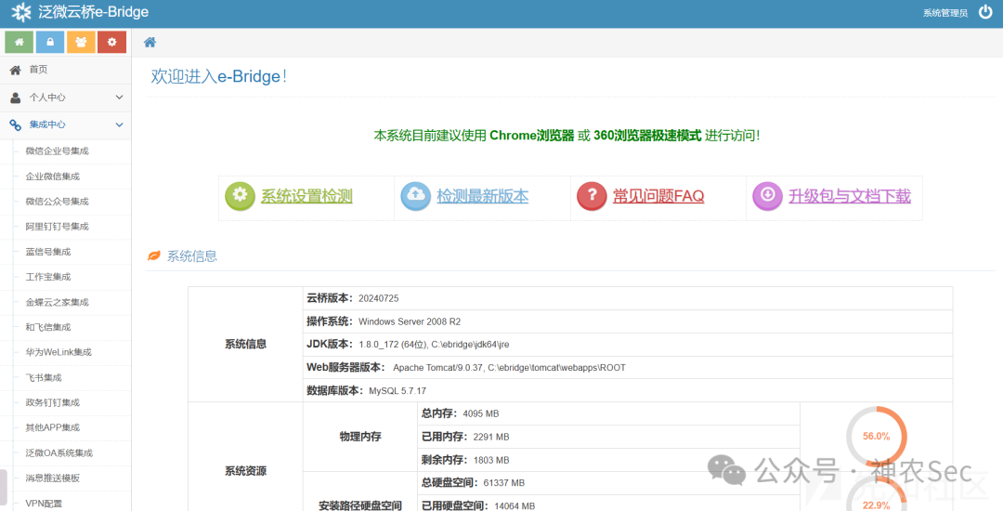This screenshot has width=1003, height=511.
Task: Open 蓝信号集成 in sidebar
Action: pyautogui.click(x=48, y=252)
